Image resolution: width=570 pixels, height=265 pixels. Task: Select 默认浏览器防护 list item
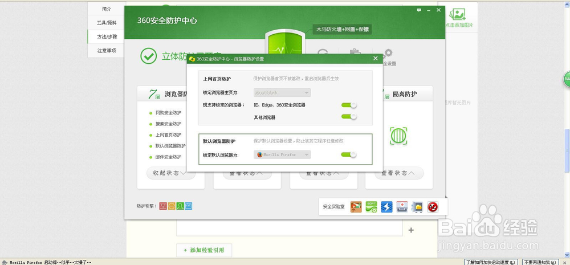(x=170, y=146)
